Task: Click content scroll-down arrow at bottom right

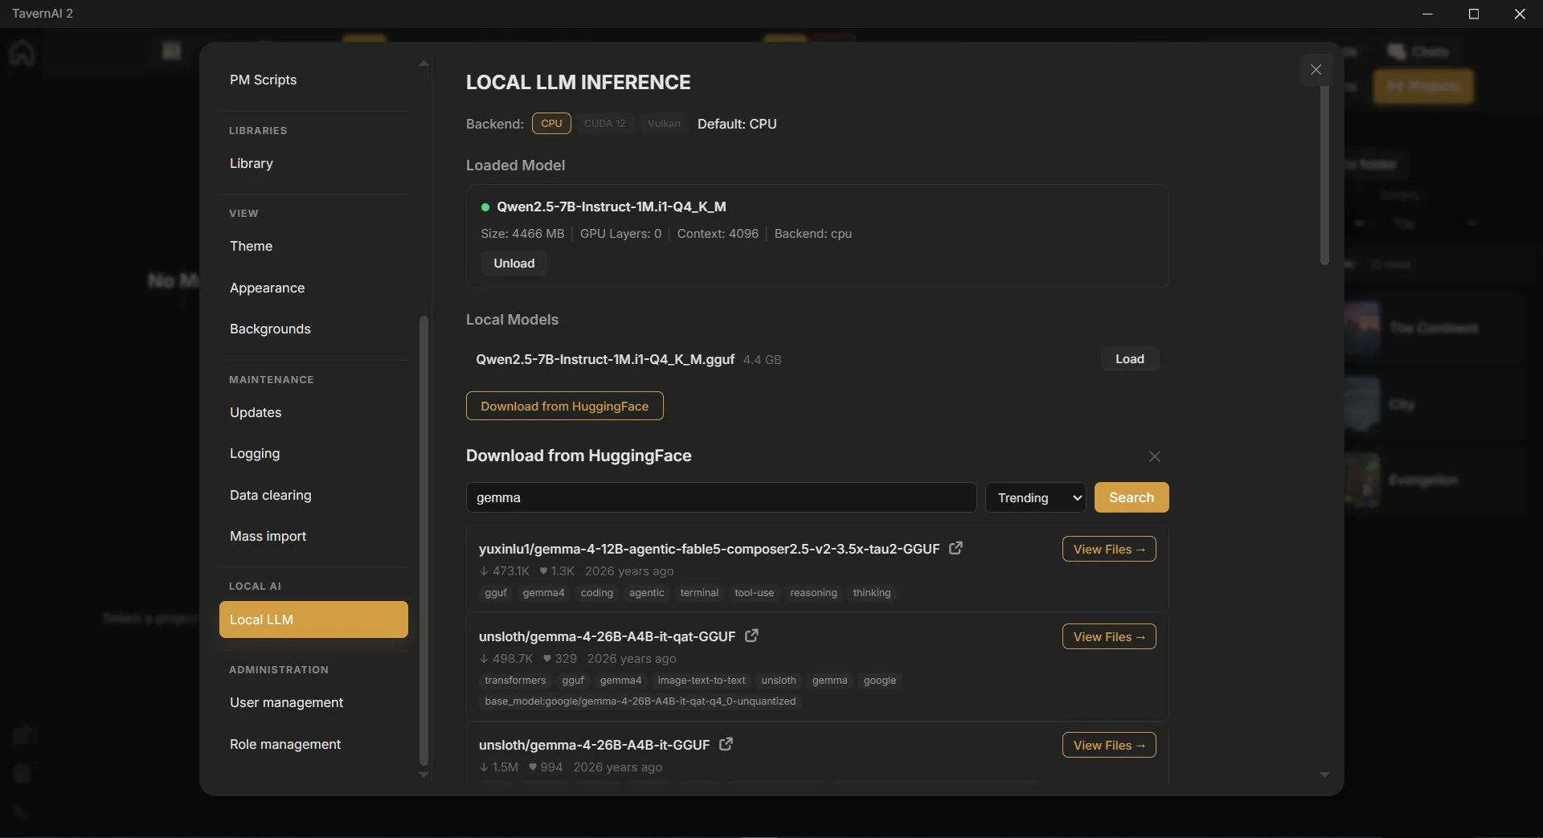Action: point(1324,775)
